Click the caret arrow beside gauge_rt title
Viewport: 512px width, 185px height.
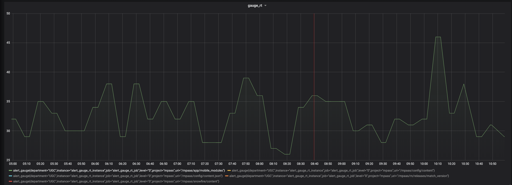pyautogui.click(x=265, y=6)
